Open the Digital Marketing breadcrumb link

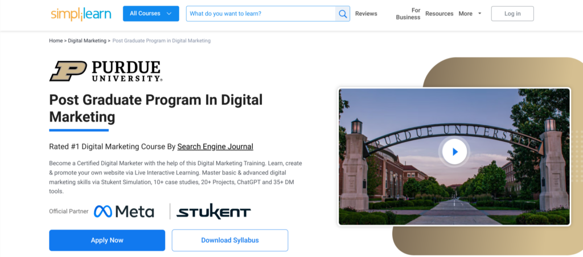click(87, 41)
